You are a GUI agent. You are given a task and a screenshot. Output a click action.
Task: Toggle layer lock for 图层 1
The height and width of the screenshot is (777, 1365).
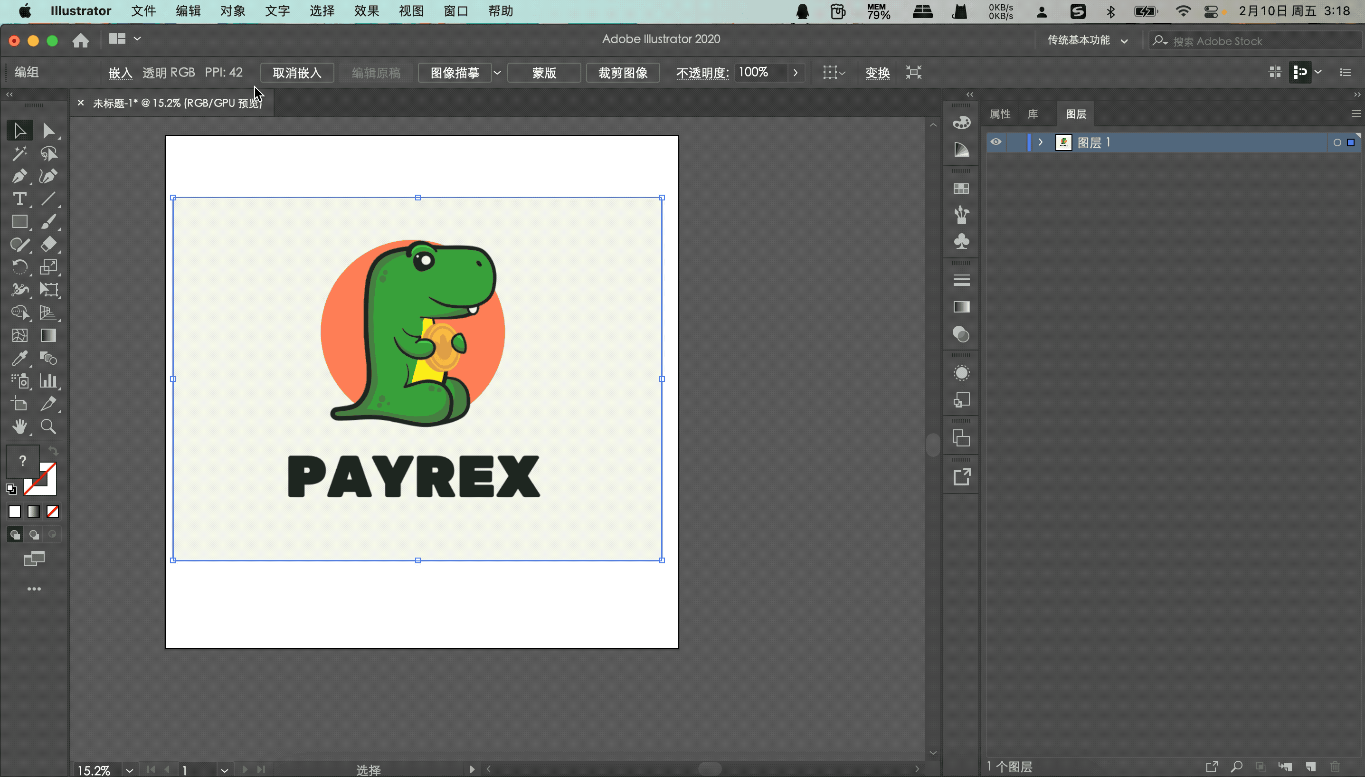[1018, 142]
